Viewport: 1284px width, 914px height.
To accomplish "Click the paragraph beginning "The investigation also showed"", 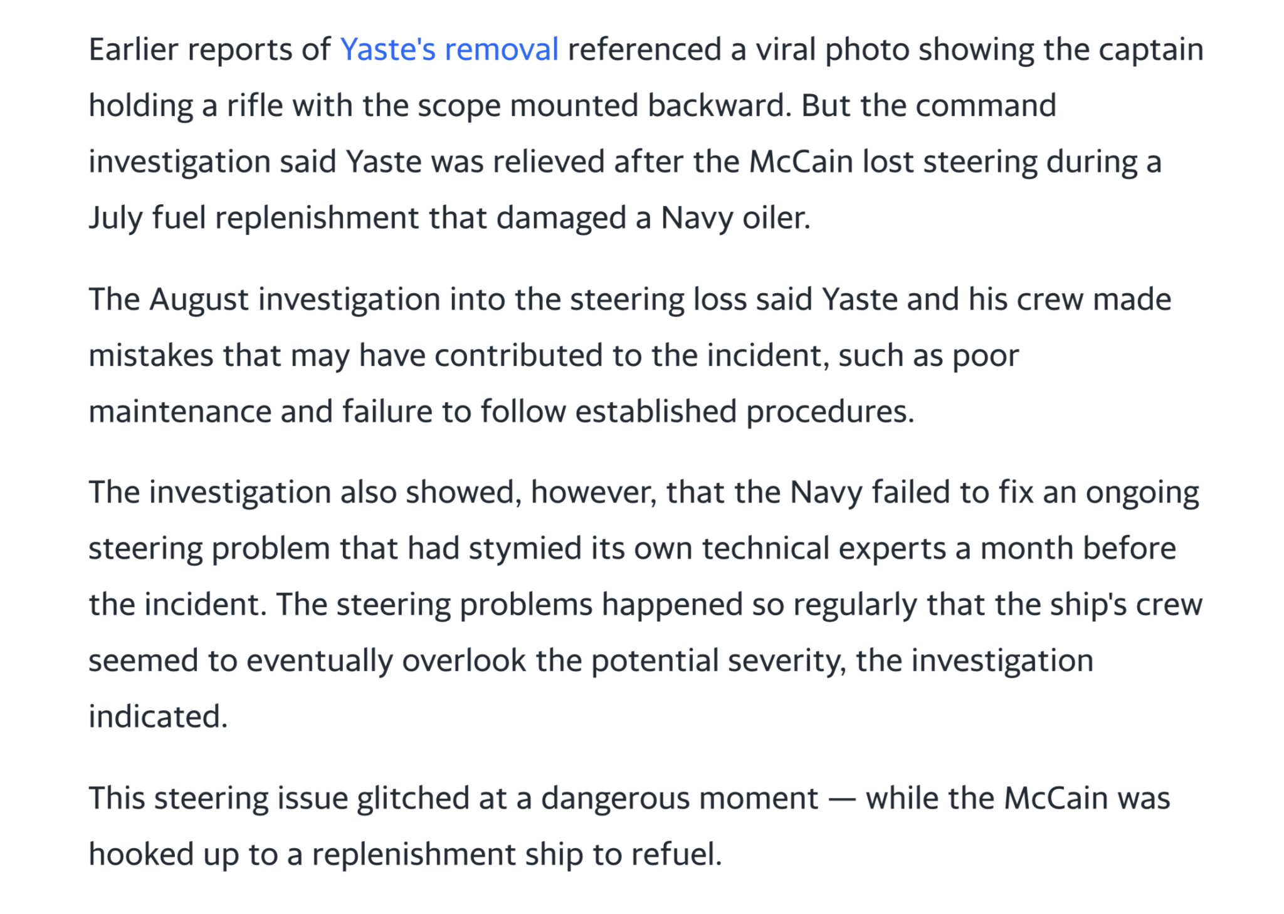I will pos(645,604).
